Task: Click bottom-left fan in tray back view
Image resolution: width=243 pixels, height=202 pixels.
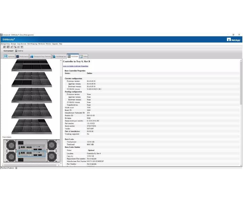Action: tap(11, 157)
